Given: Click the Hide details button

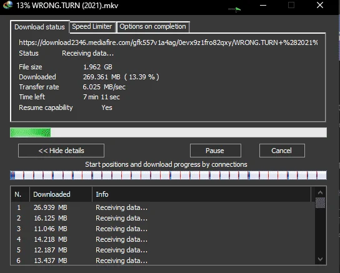Looking at the screenshot, I should click(x=61, y=151).
